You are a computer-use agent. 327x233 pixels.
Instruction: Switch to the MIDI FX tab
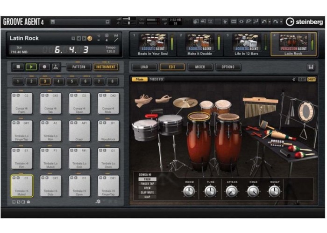point(157,79)
